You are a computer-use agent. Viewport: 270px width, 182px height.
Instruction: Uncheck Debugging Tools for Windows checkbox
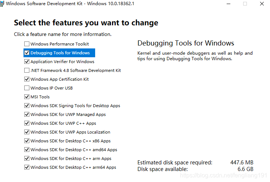[x=27, y=52]
